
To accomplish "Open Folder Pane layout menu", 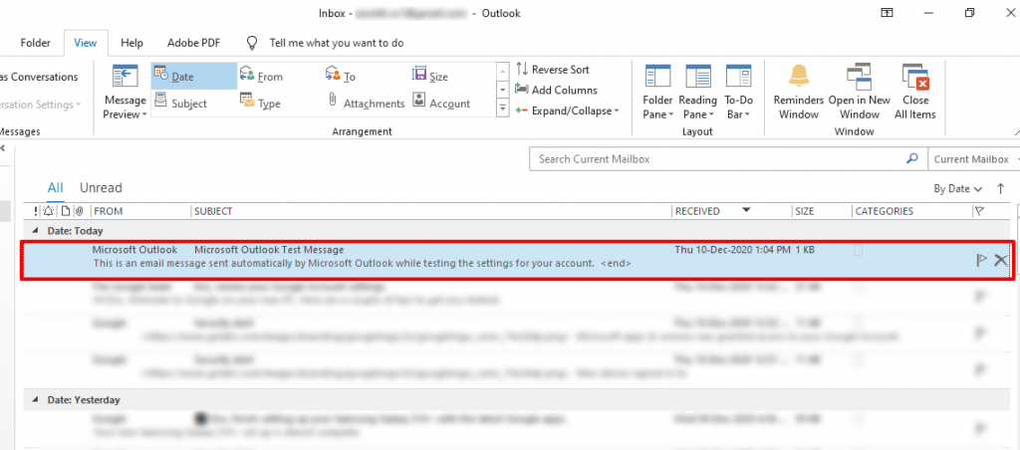I will [657, 93].
